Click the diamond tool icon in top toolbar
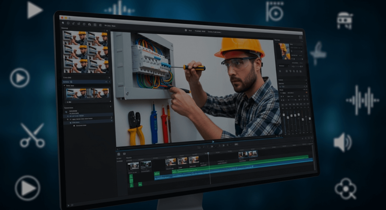386x210 pixels. pyautogui.click(x=63, y=23)
